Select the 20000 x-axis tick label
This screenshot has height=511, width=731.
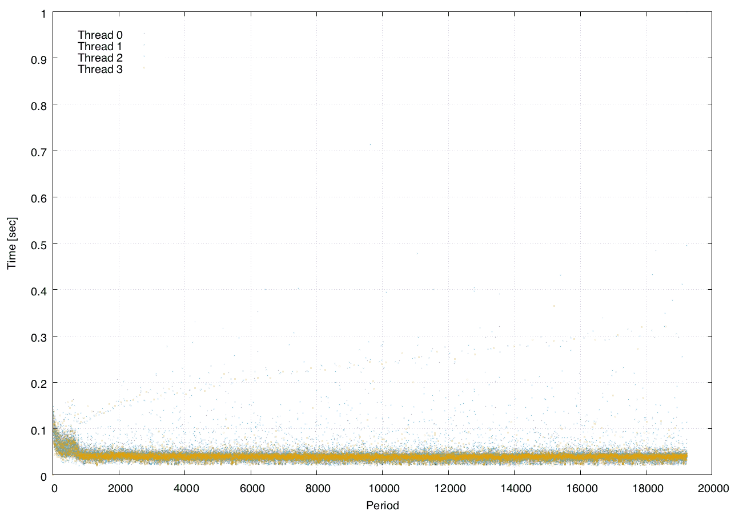tap(712, 488)
